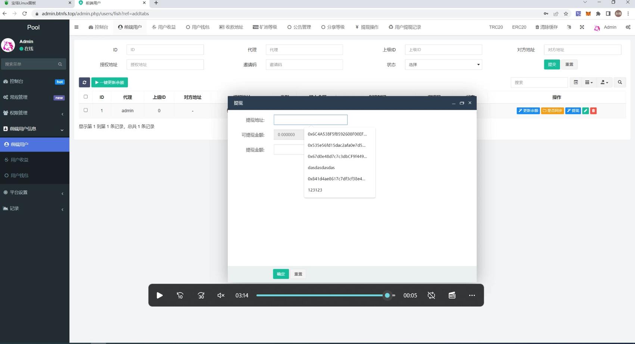Click the fullscreen icon in the top bar
Screen dimensions: 635x344
(x=582, y=27)
